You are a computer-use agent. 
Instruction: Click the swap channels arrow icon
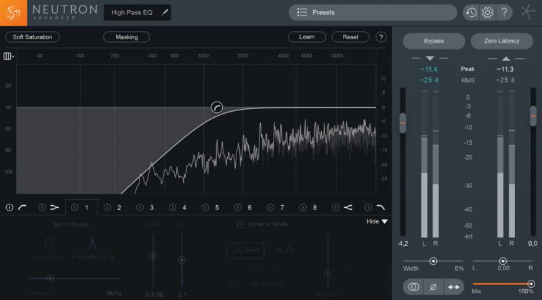coord(453,287)
